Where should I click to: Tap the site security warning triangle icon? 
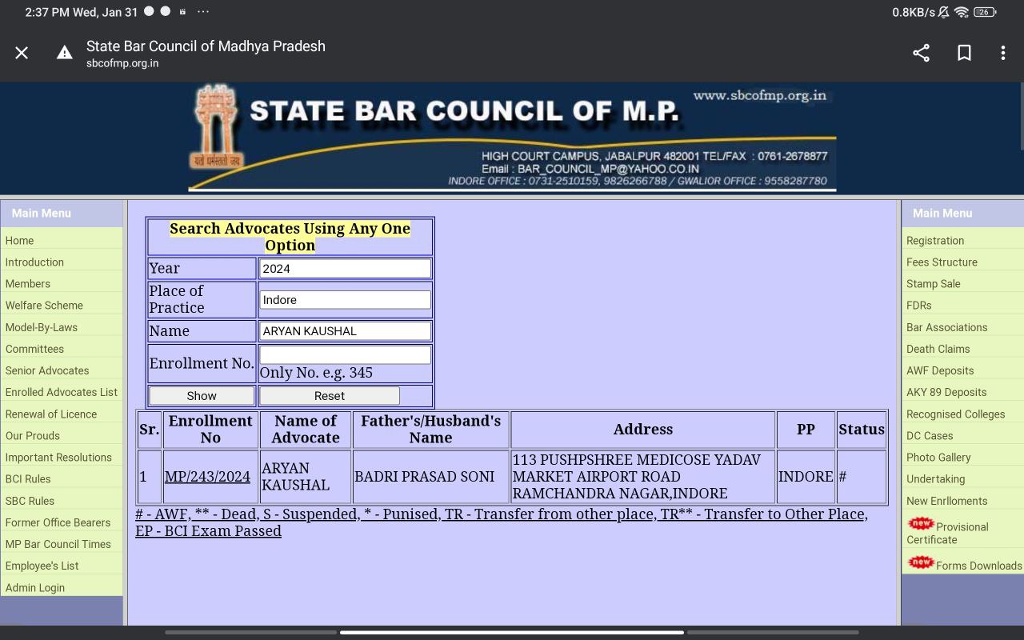(64, 53)
